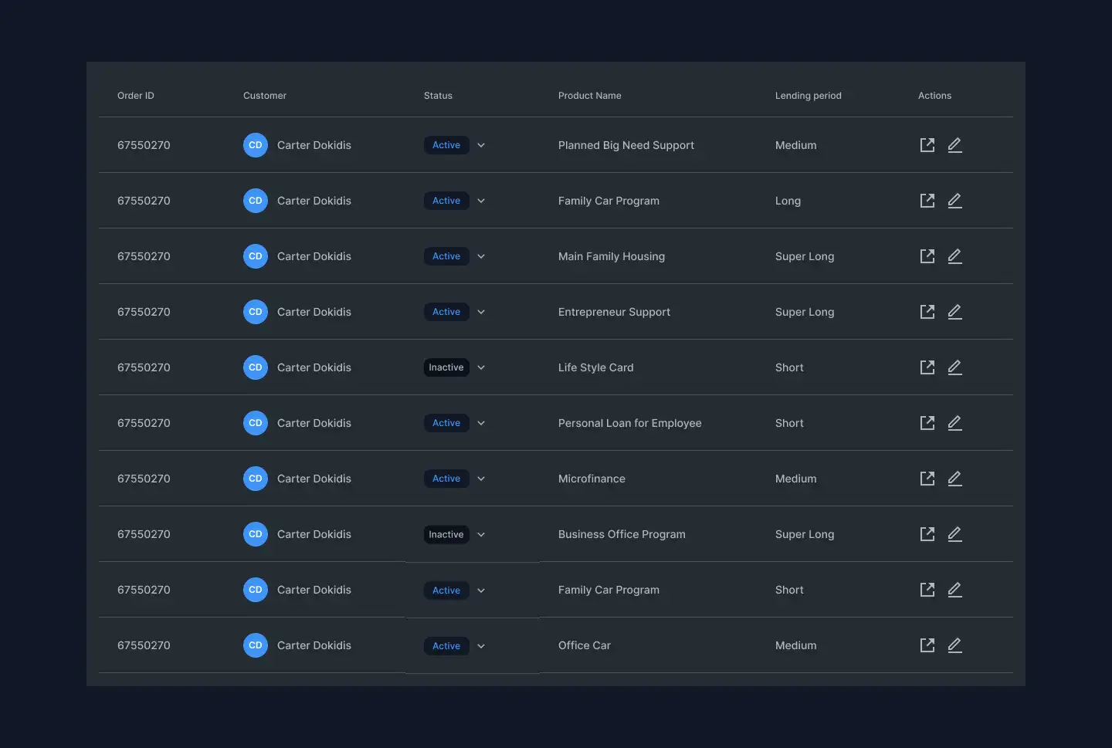Edit the Planned Big Need Support row
This screenshot has width=1112, height=748.
click(954, 145)
